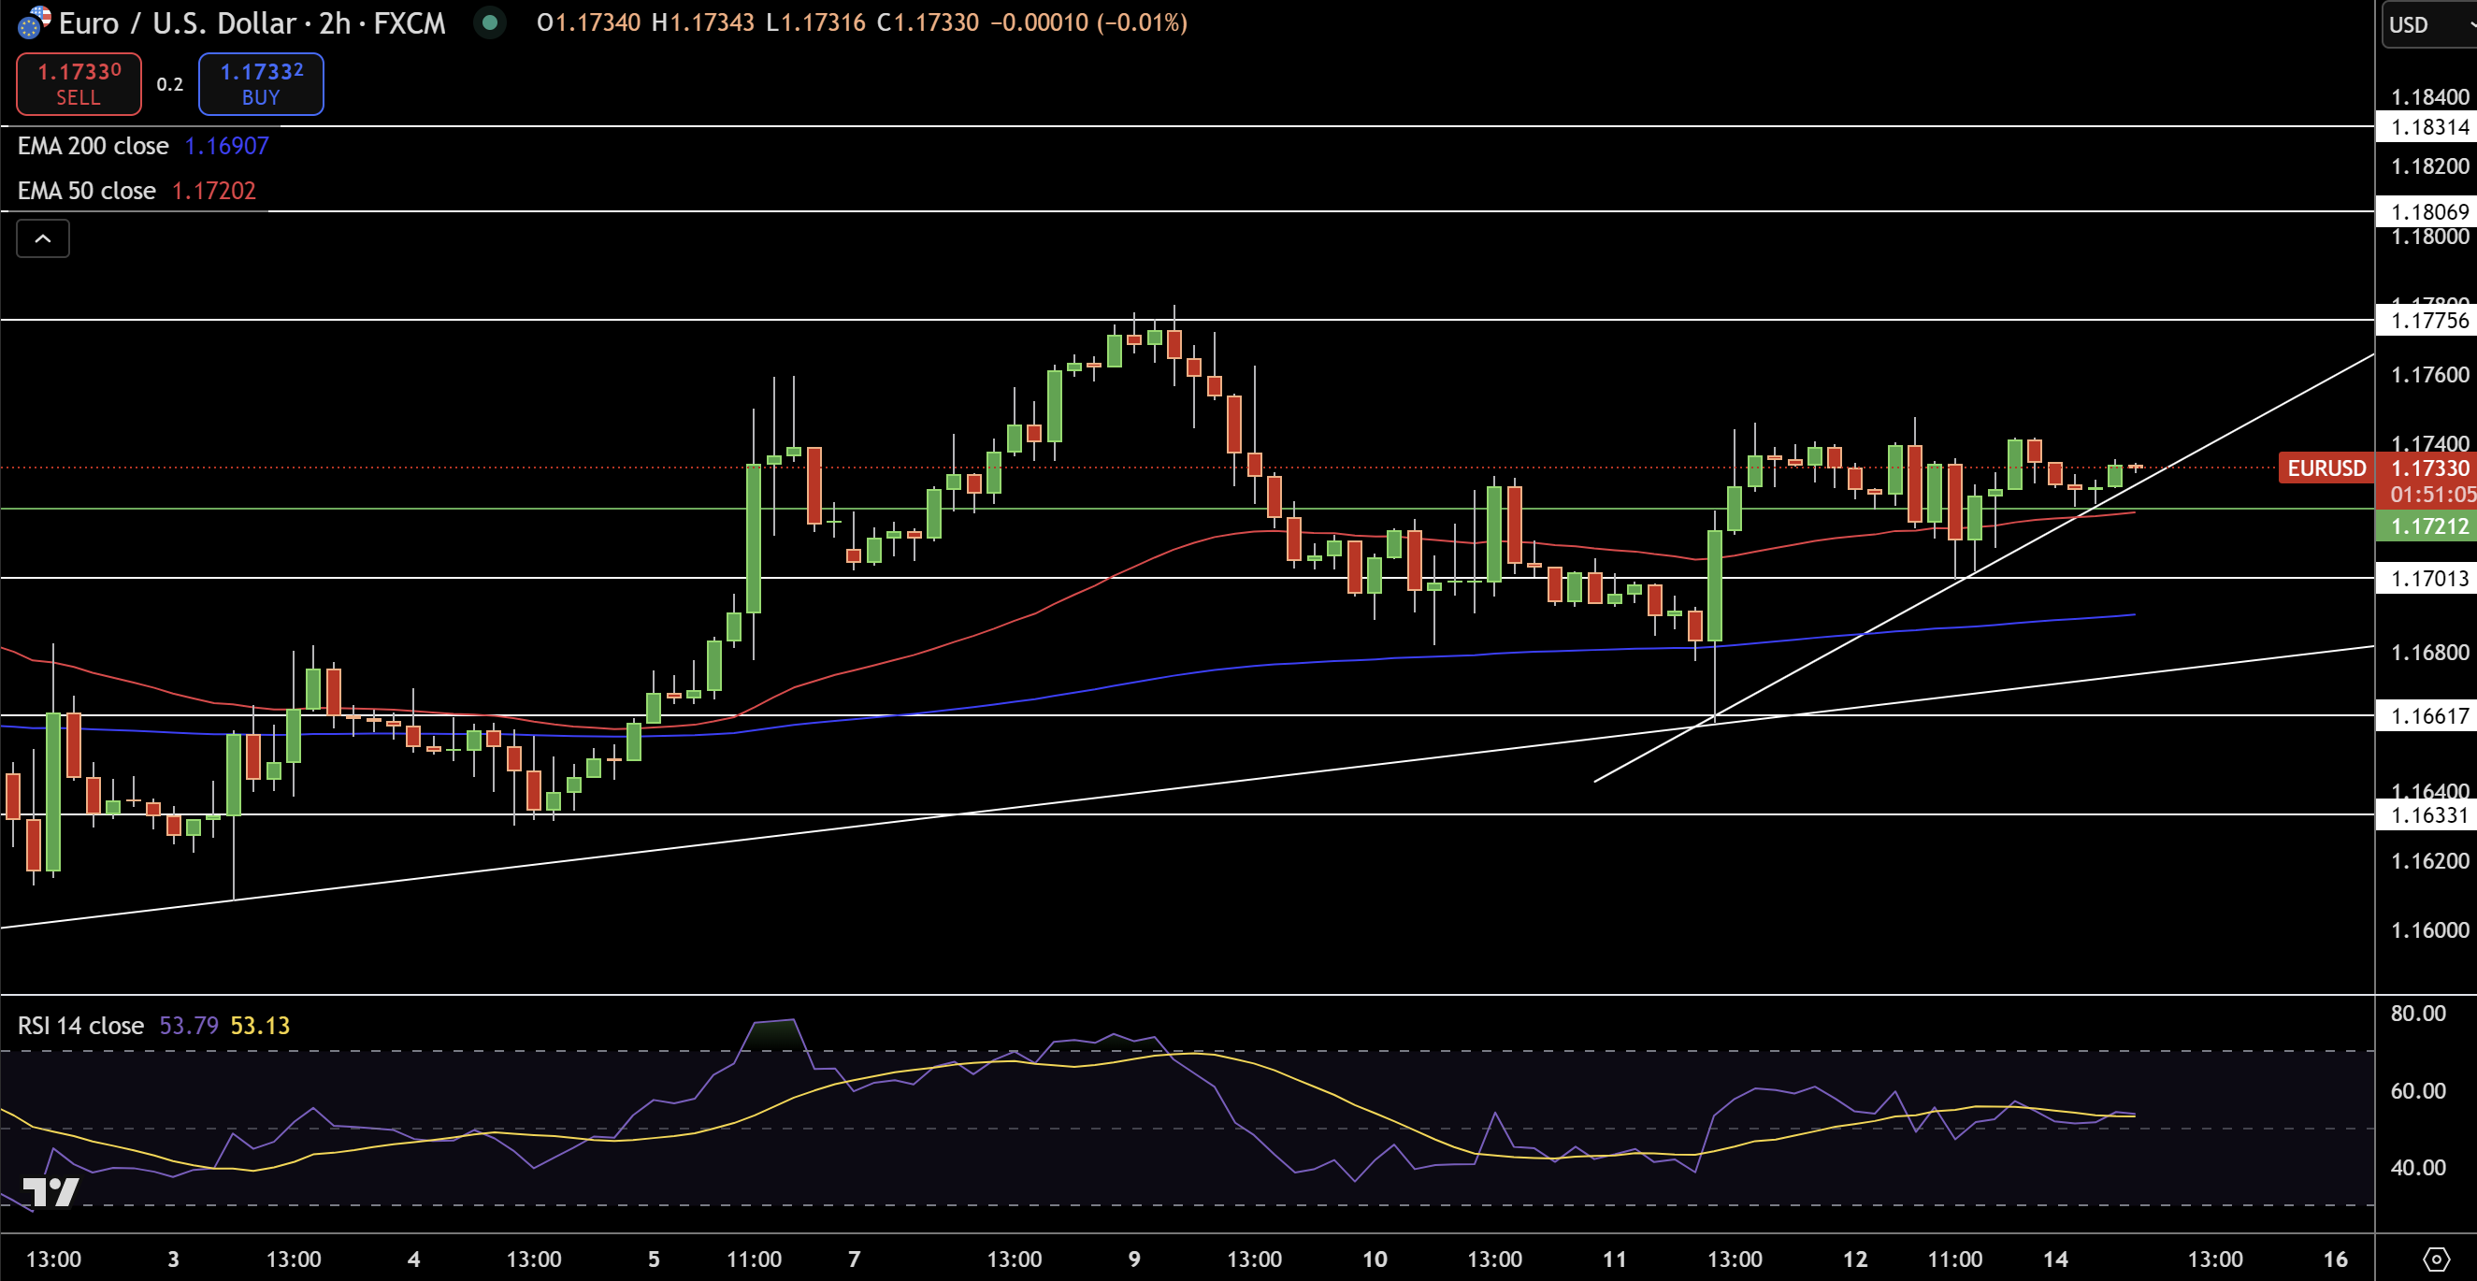Click the RSI value 53.79
The image size is (2477, 1281).
pos(189,1025)
